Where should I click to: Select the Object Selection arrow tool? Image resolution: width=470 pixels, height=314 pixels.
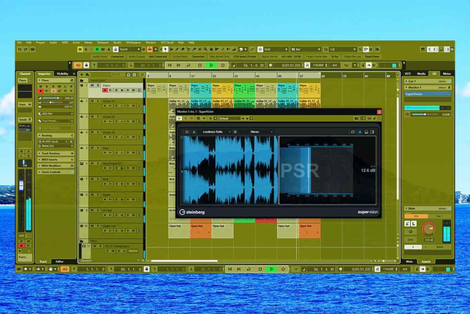pos(165,49)
